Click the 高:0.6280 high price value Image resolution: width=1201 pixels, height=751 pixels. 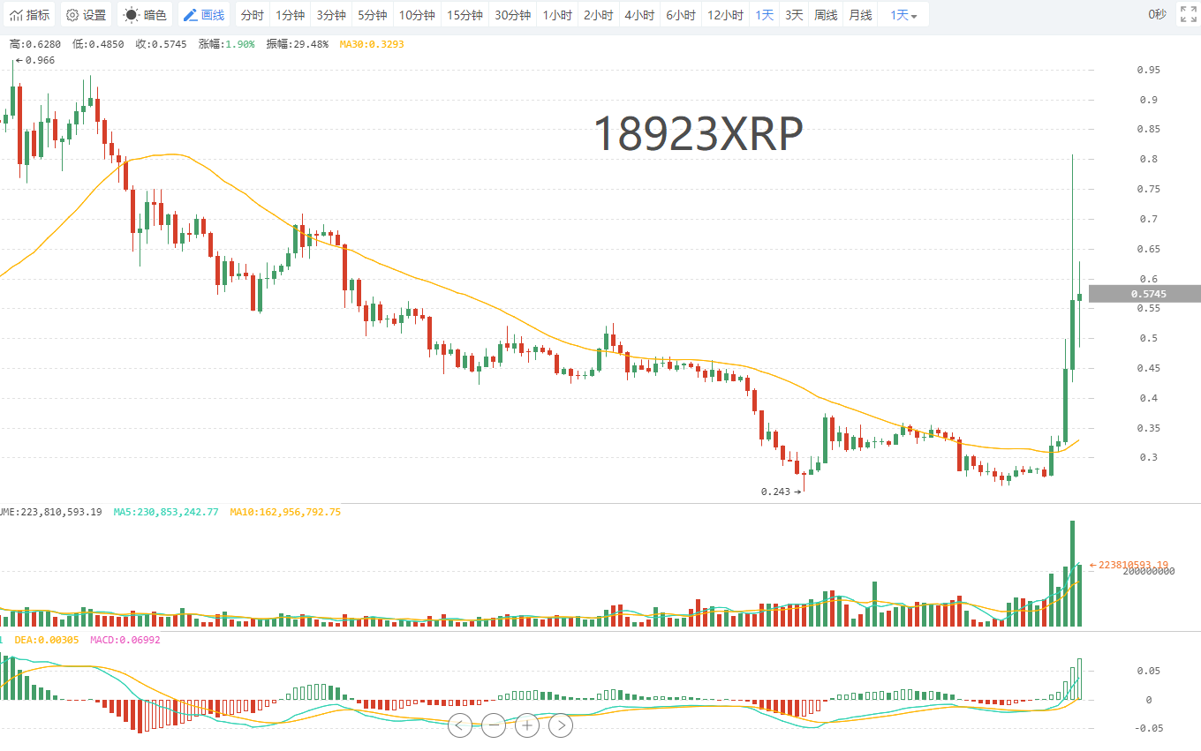pos(35,43)
